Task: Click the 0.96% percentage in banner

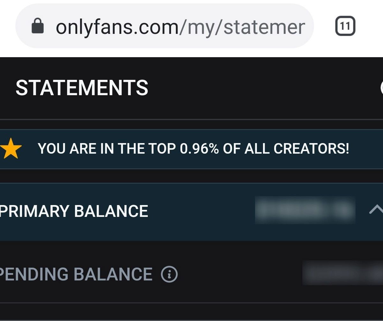Action: pos(199,149)
